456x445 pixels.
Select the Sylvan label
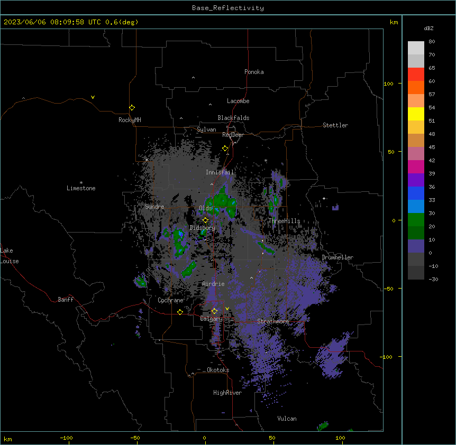pyautogui.click(x=206, y=129)
